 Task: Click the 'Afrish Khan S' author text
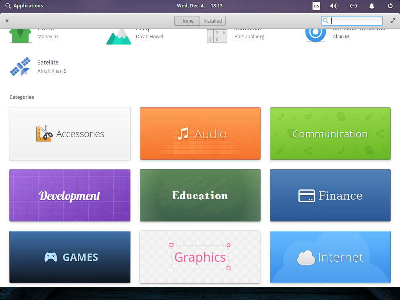[x=52, y=71]
